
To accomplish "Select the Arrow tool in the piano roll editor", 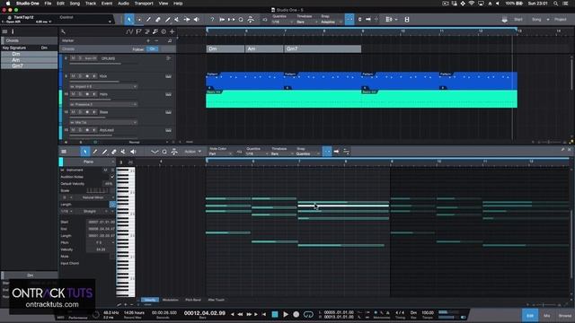I will (x=85, y=152).
